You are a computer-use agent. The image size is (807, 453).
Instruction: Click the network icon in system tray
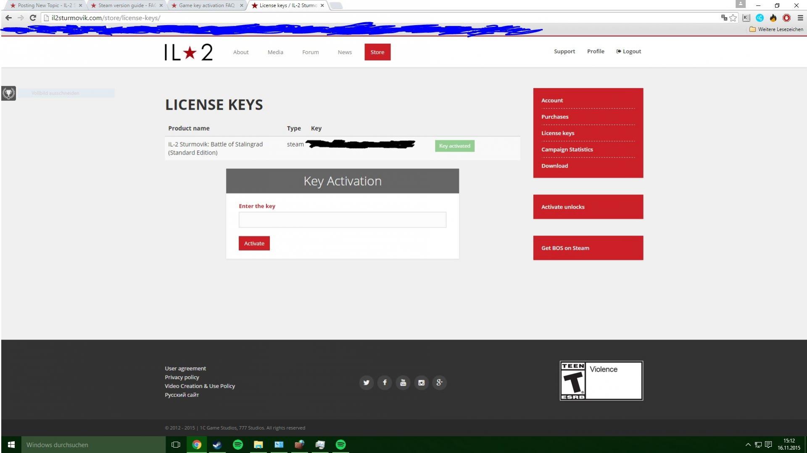(x=758, y=445)
